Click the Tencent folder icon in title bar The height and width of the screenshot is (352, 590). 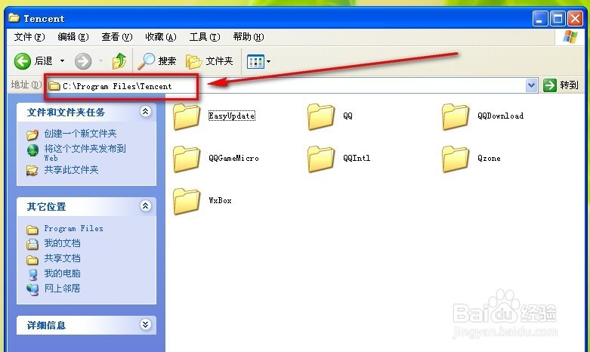[14, 17]
